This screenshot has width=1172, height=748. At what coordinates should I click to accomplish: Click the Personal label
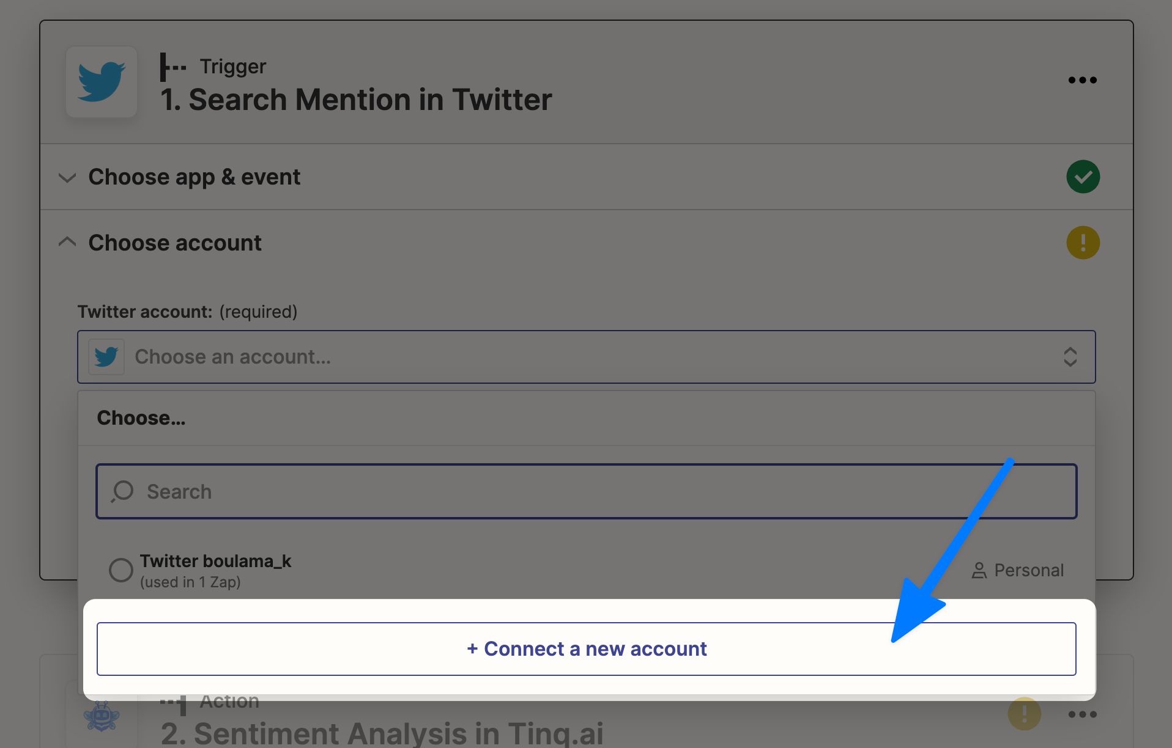(1029, 570)
